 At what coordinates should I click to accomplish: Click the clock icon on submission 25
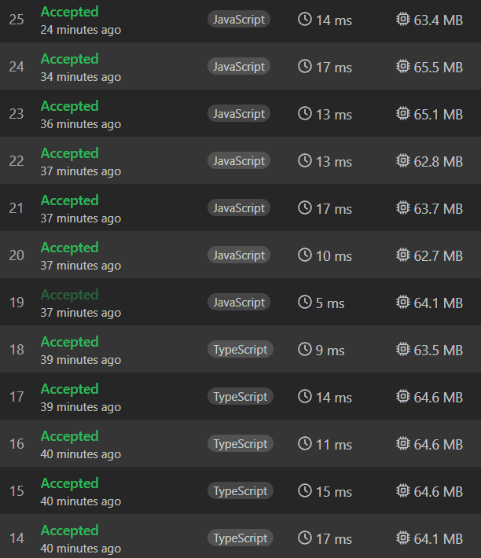(x=305, y=19)
